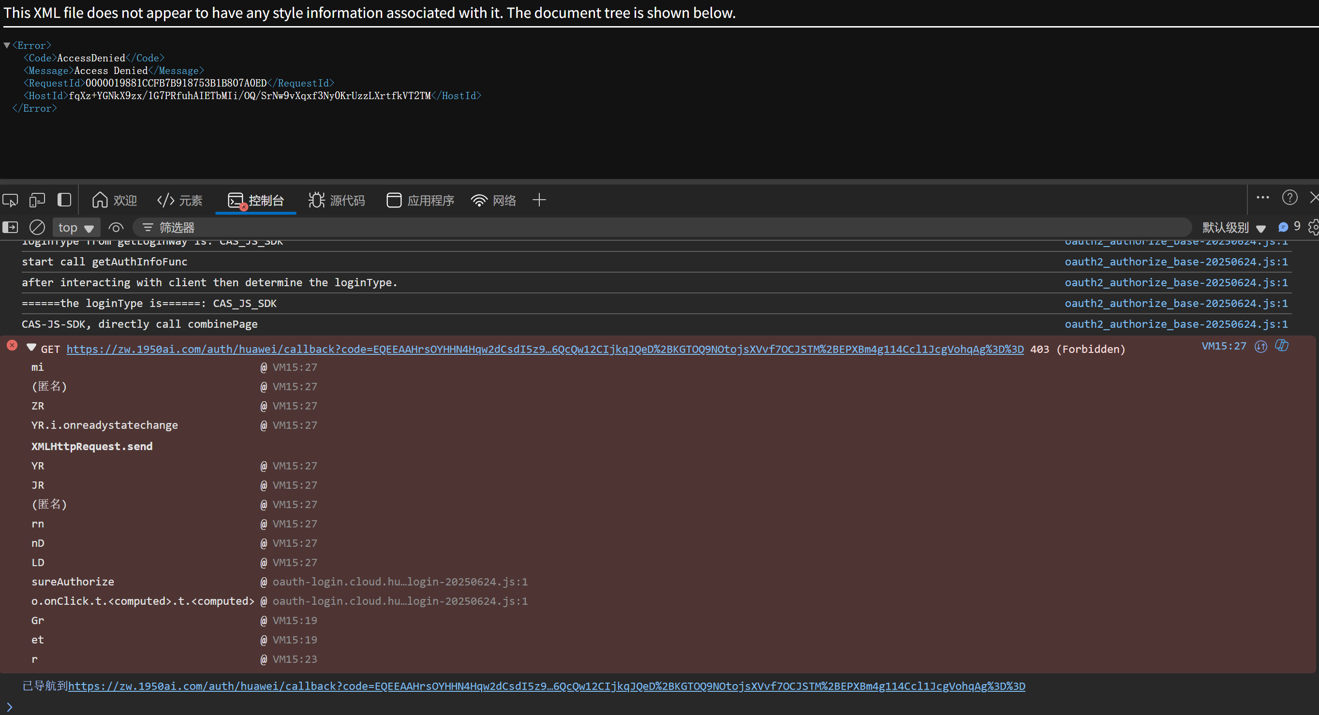
Task: Add more tools with plus icon
Action: [x=539, y=200]
